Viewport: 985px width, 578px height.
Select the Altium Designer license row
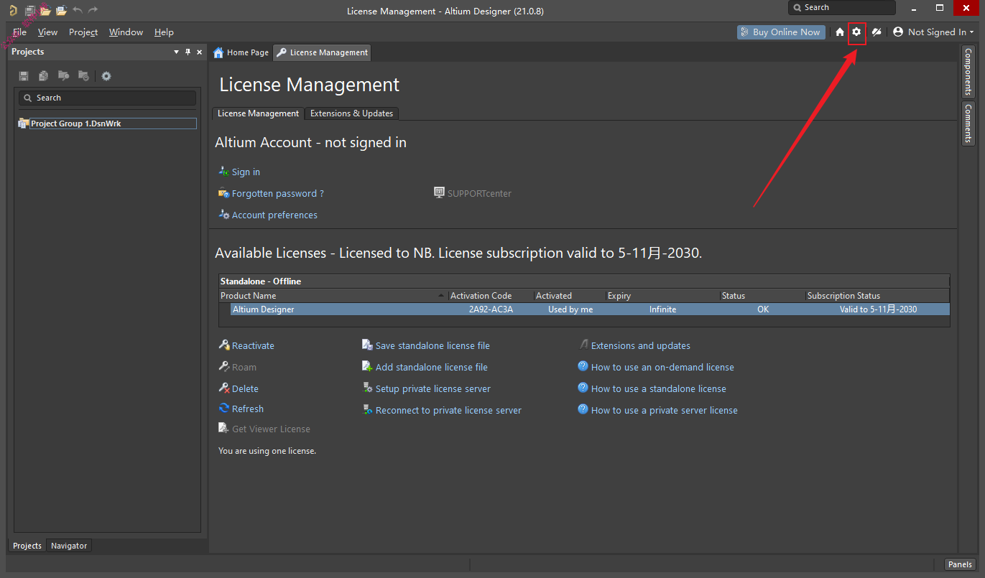click(584, 309)
